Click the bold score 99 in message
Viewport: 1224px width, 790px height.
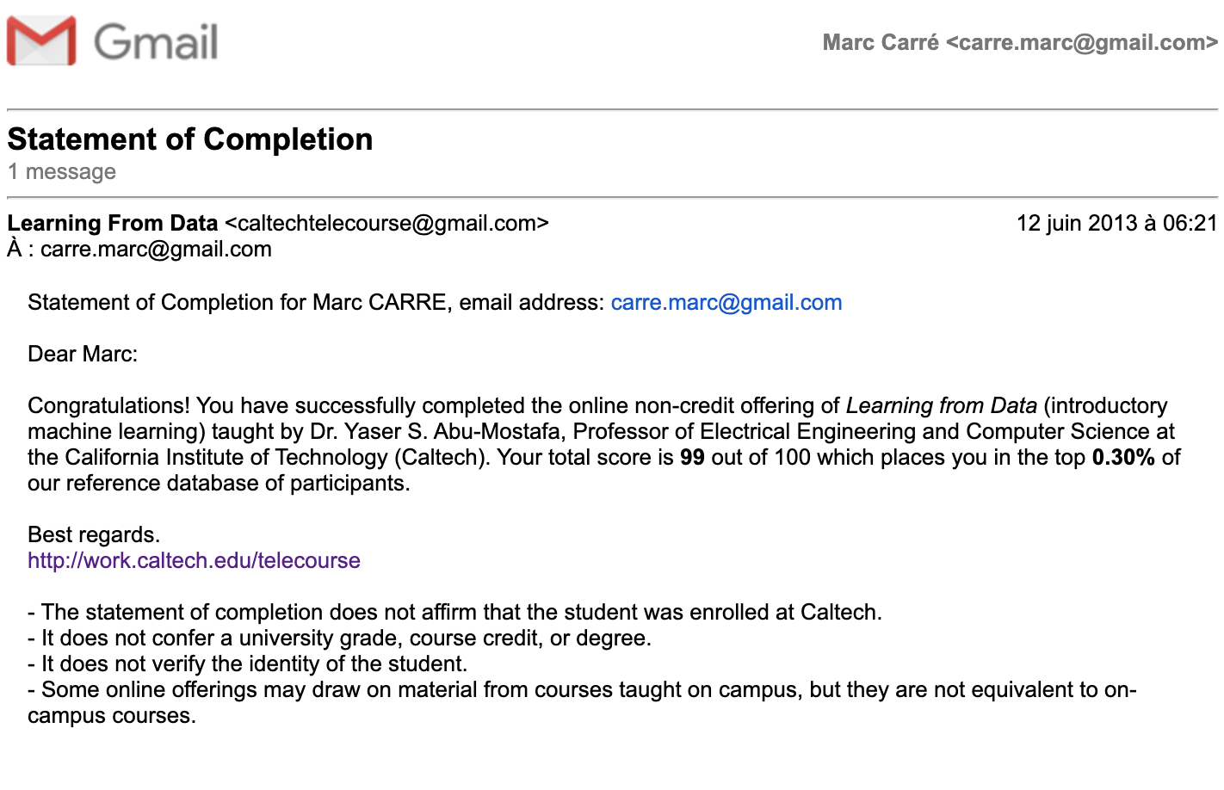692,457
